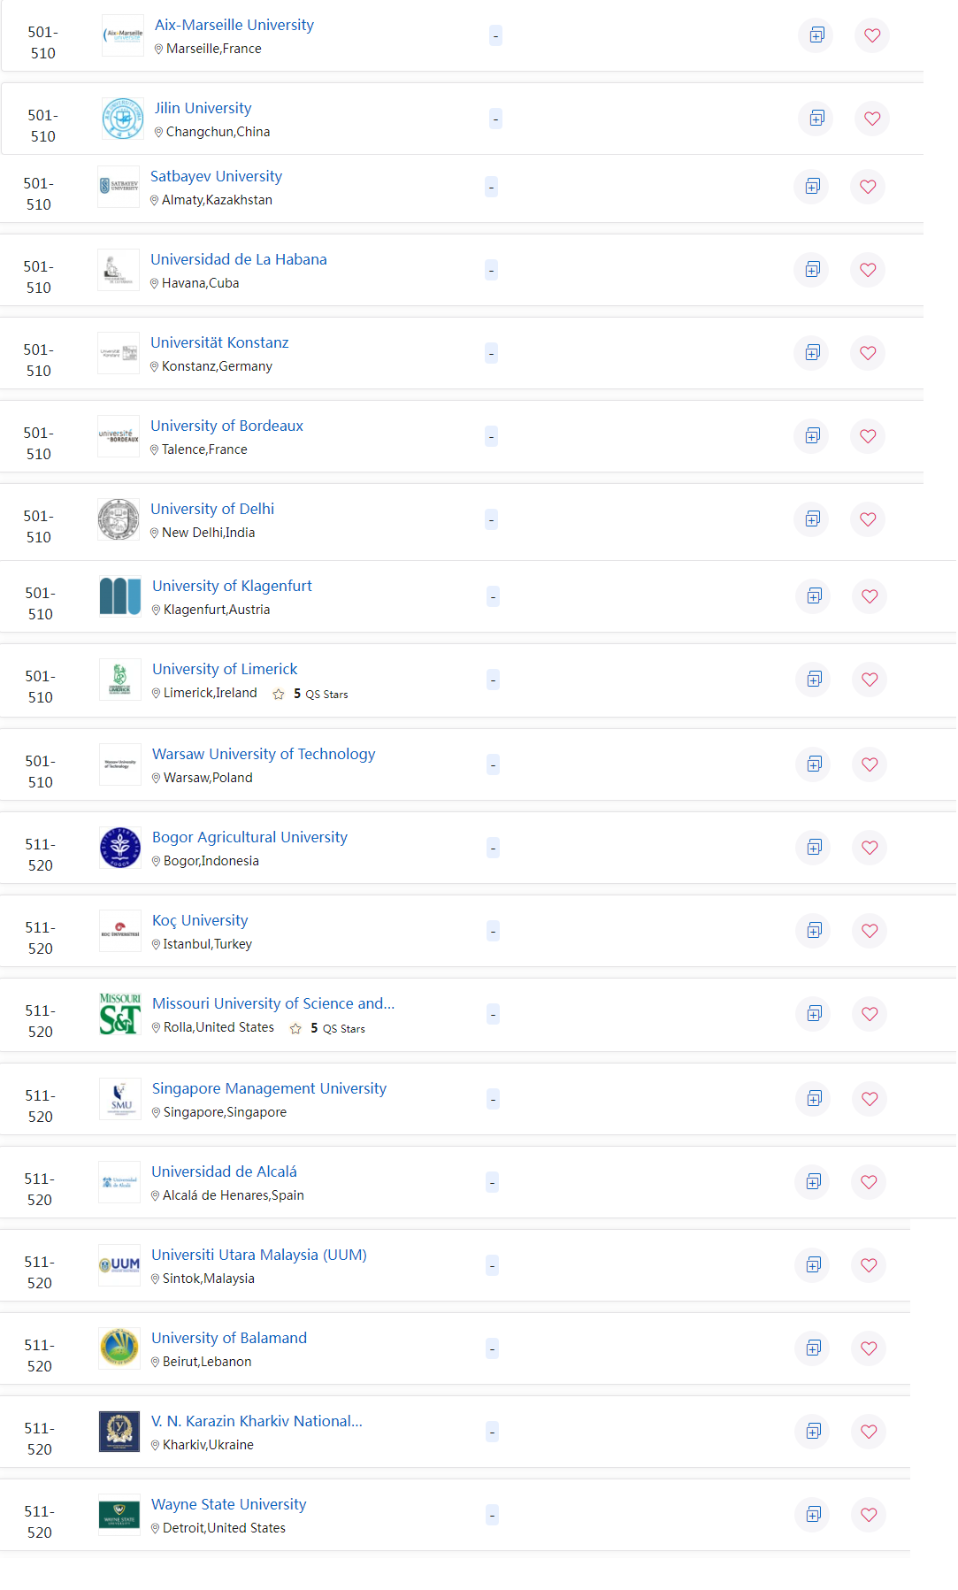
Task: Click the Wayne State University logo
Action: click(x=119, y=1515)
